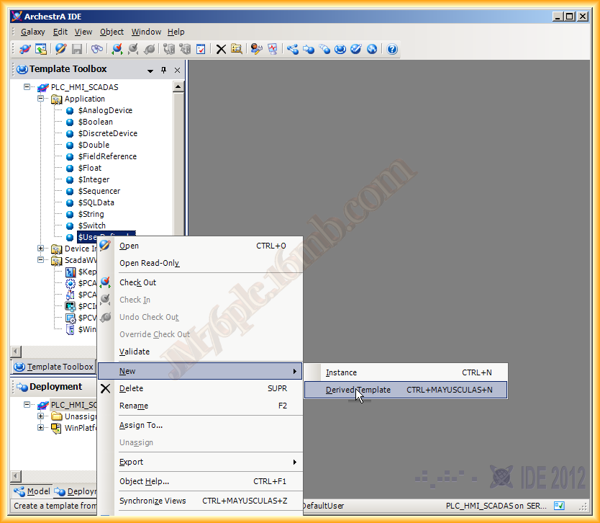Expand the Unassigned folder in Deployment
600x523 pixels.
point(42,416)
